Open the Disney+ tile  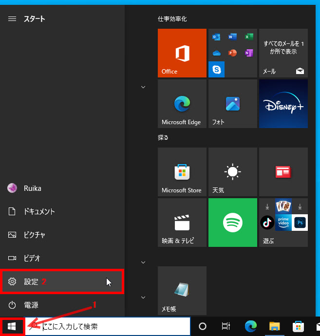[283, 104]
